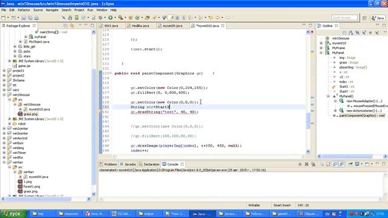This screenshot has width=388, height=218.
Task: Click the editor vertical scrollbar down arrow
Action: [x=308, y=152]
